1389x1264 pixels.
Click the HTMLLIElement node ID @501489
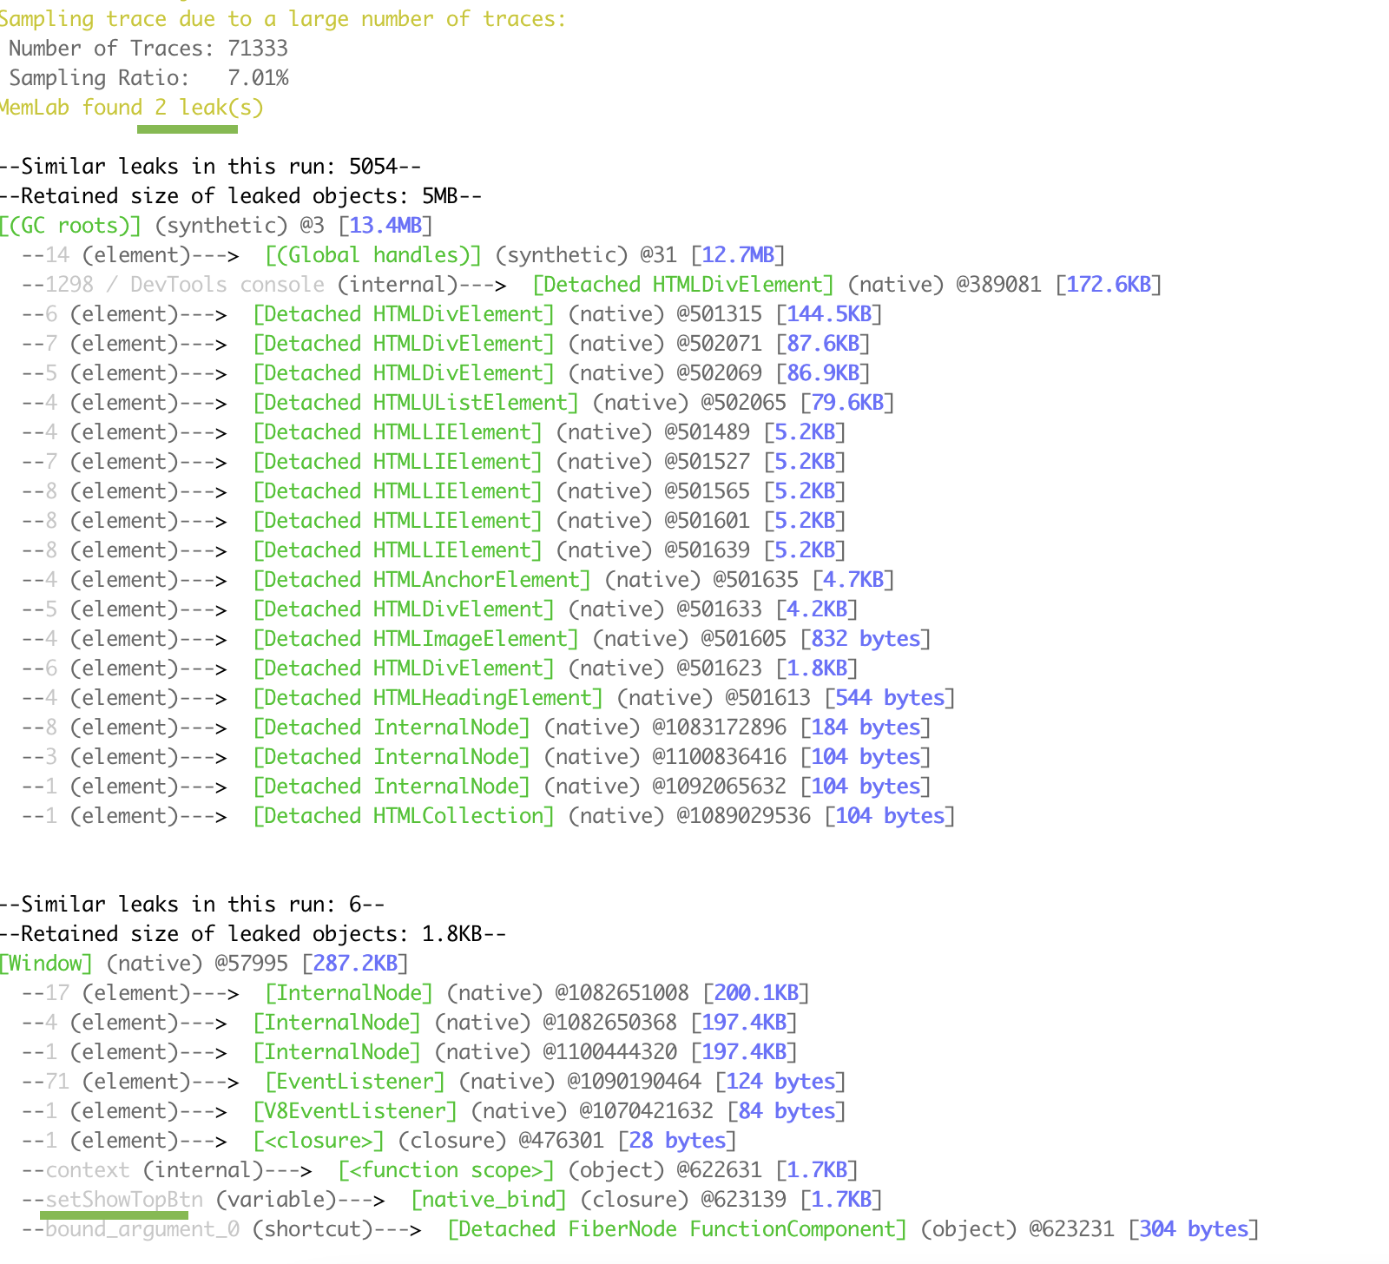pyautogui.click(x=707, y=432)
